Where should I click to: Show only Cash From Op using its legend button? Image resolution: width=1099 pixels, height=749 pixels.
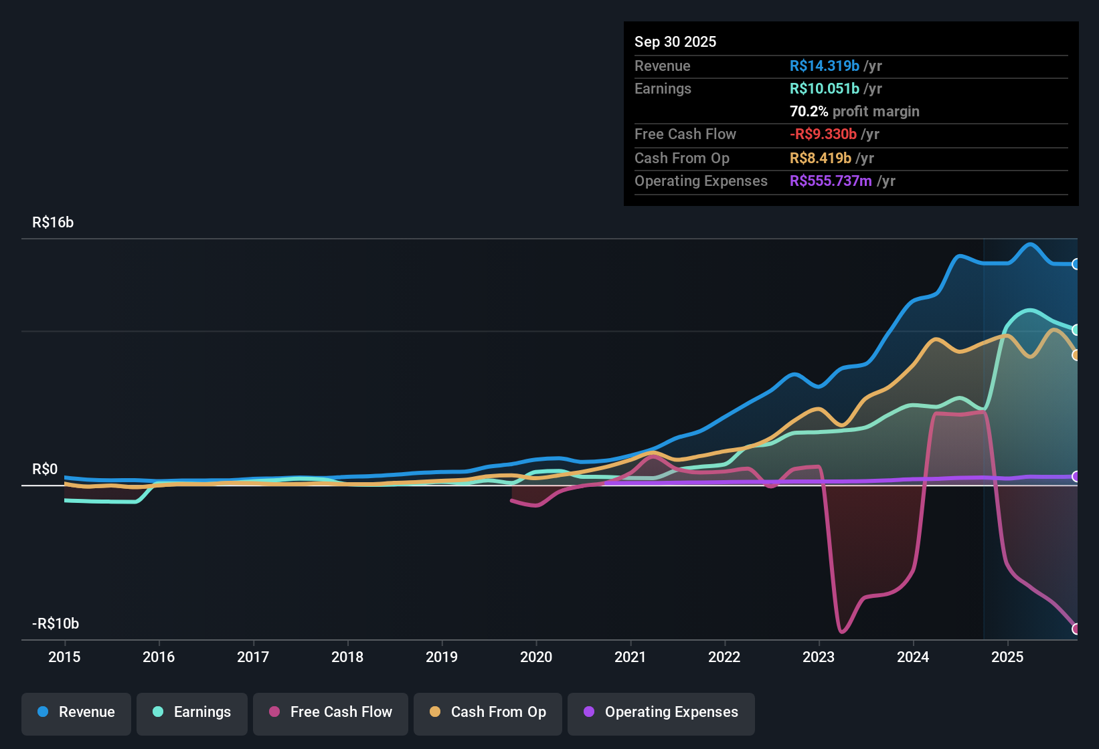pyautogui.click(x=487, y=712)
